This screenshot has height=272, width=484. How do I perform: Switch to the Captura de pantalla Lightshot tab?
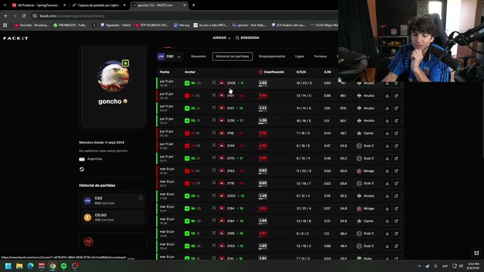point(99,5)
